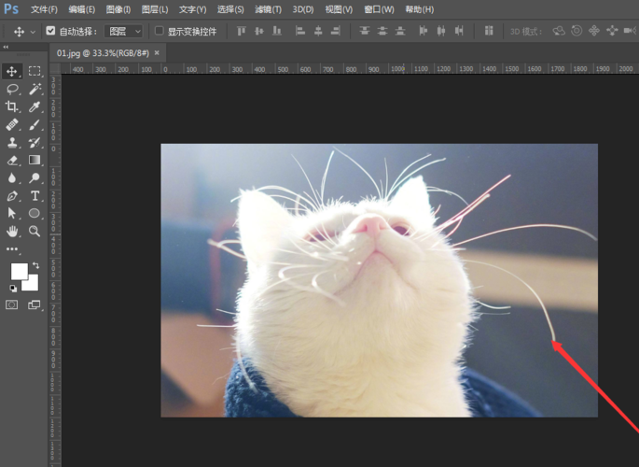
Task: Align vertical centers of layers
Action: tap(259, 31)
